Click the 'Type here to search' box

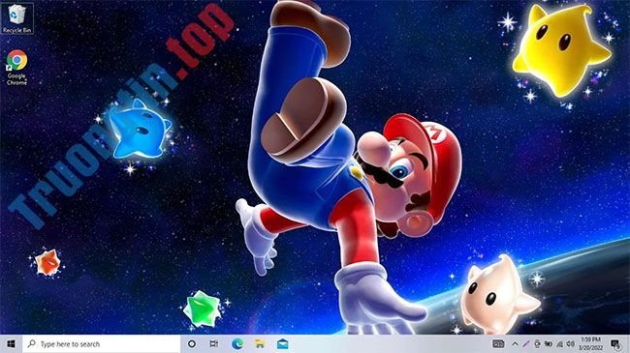click(101, 343)
